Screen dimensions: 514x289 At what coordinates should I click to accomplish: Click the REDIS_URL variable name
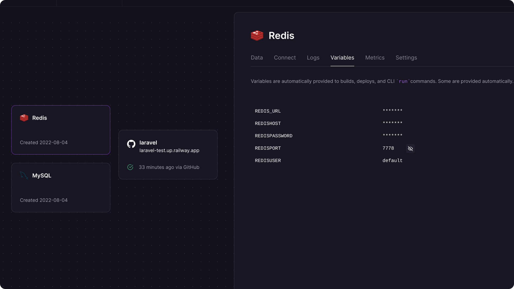[x=268, y=111]
